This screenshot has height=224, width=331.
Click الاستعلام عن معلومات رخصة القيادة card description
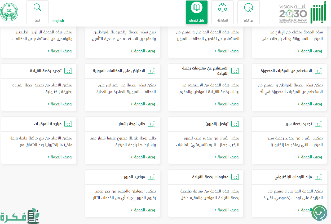tap(208, 89)
